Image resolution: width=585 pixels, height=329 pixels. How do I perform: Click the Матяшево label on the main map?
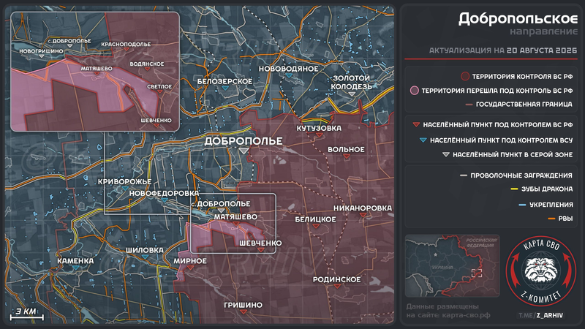(235, 216)
